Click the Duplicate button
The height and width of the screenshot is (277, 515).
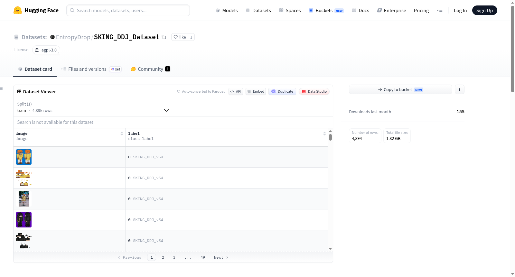click(282, 91)
